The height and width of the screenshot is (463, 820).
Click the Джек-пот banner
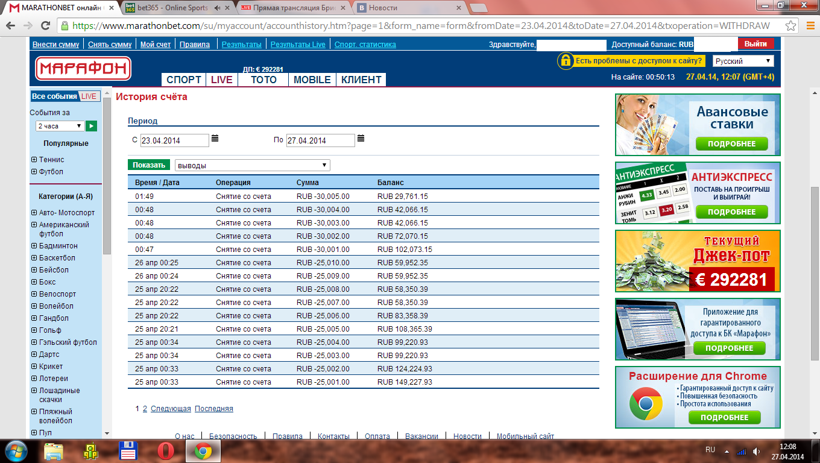(698, 261)
